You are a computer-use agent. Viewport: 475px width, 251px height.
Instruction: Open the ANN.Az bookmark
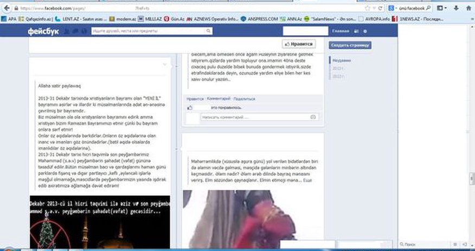click(291, 19)
